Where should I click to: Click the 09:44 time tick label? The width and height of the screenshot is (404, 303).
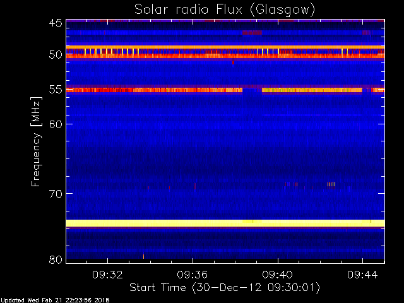(362, 275)
